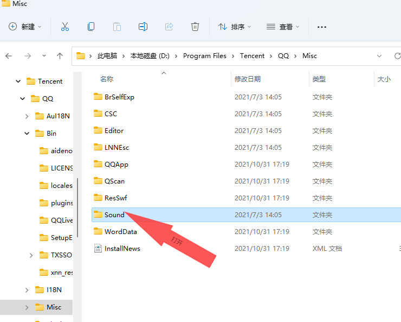Go forward with the right arrow
This screenshot has width=401, height=322.
(x=28, y=56)
